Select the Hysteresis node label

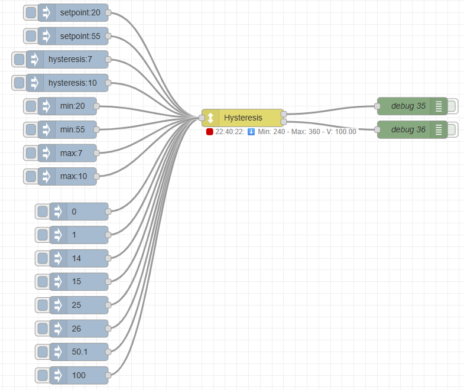243,118
